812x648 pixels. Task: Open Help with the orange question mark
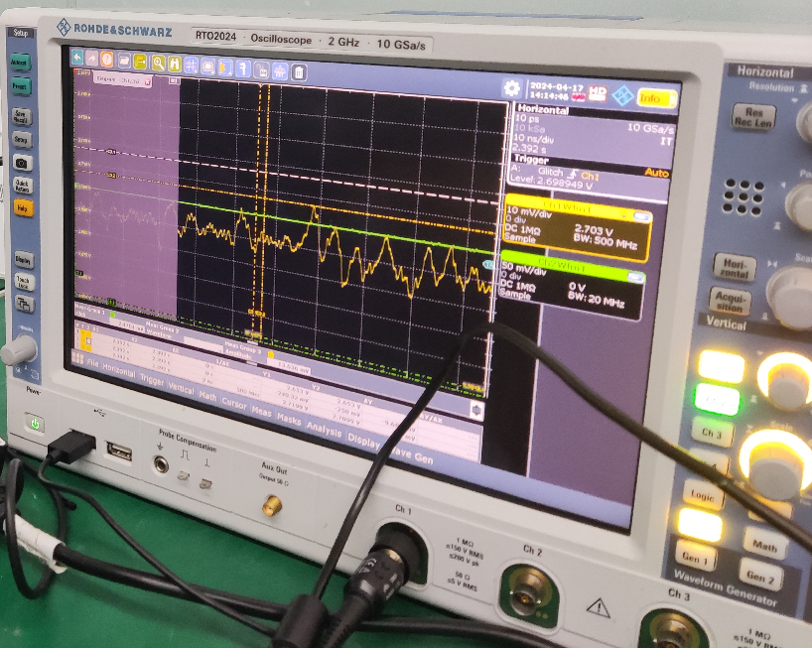click(x=106, y=59)
